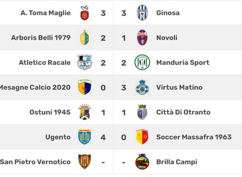Image resolution: width=242 pixels, height=177 pixels.
Task: Select the Ugento team name
Action: [58, 137]
